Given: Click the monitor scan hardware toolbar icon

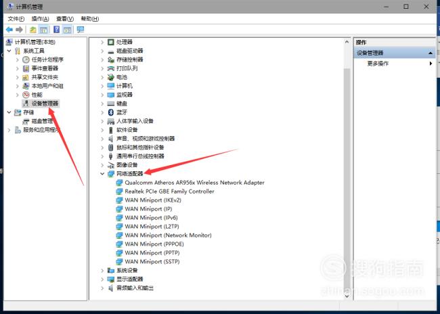Looking at the screenshot, I should (81, 30).
